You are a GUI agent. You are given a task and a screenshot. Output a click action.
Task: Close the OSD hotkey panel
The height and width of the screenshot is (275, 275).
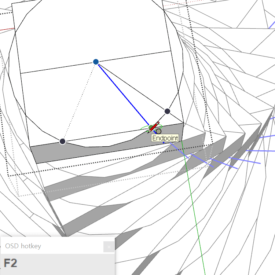coord(109,247)
